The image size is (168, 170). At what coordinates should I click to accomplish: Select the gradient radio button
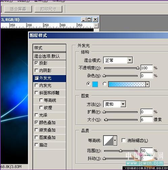tap(105, 84)
